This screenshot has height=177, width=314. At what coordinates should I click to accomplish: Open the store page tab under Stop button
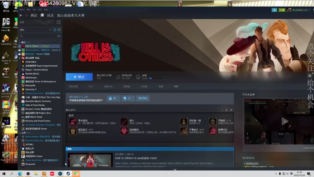point(73,87)
